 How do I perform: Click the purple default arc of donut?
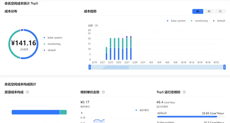[22, 30]
